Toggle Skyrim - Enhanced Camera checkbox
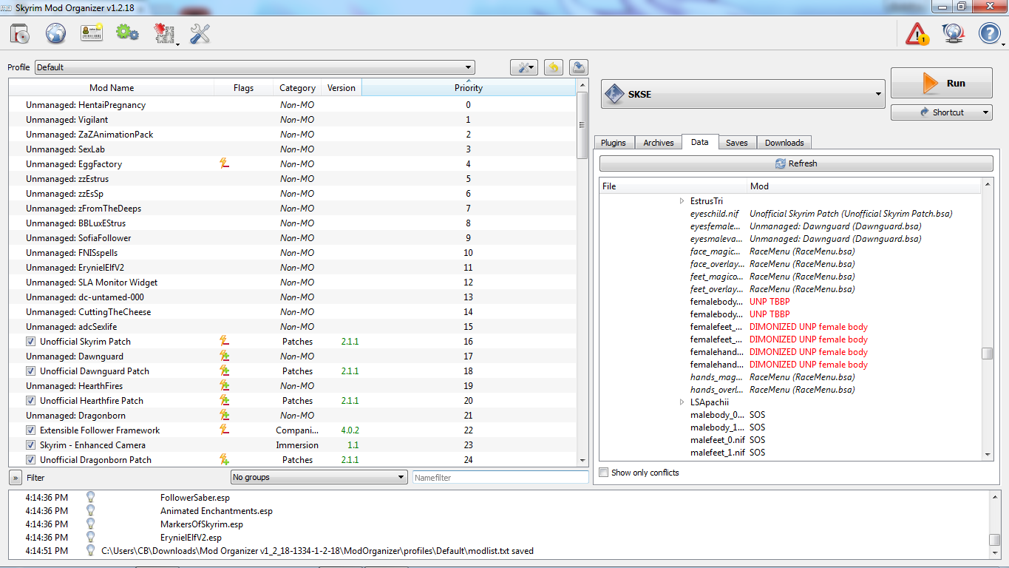The image size is (1009, 568). click(x=30, y=445)
